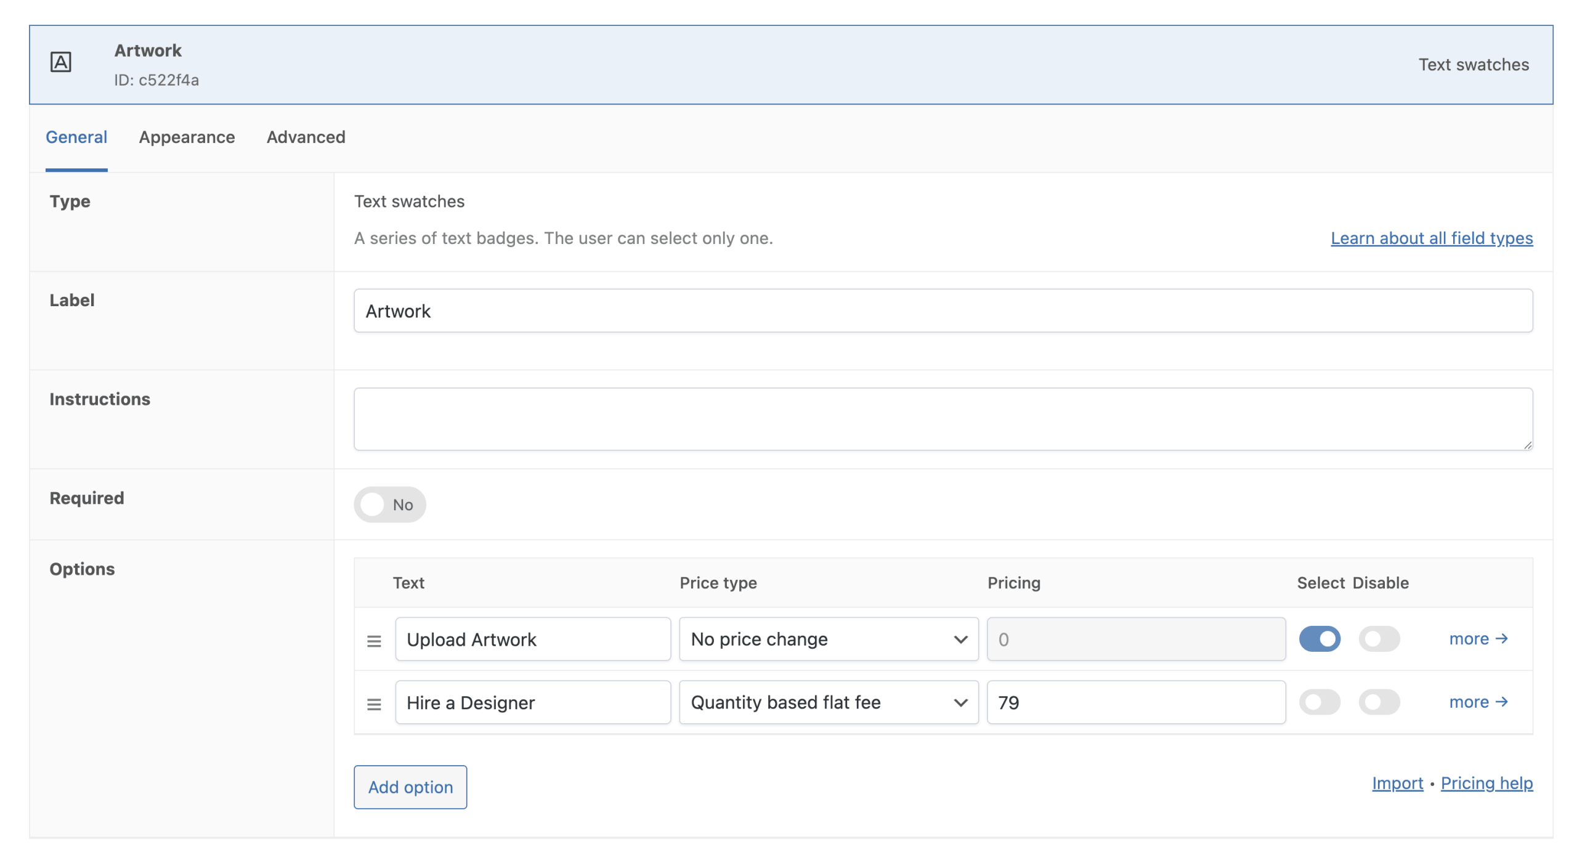Switch to the Appearance tab
1577x860 pixels.
(x=187, y=137)
